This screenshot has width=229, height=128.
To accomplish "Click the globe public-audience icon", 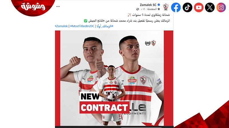I will click(x=137, y=9).
